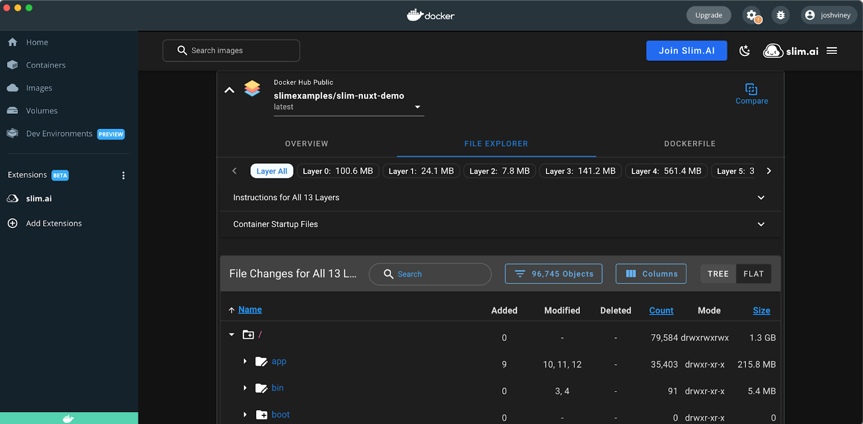Expand Container Startup Files section
This screenshot has height=424, width=863.
coord(761,224)
